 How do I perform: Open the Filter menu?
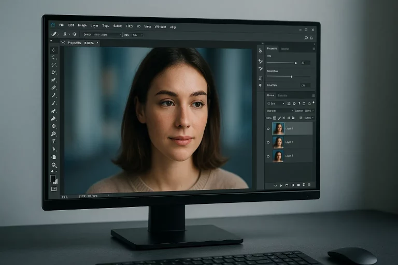click(130, 26)
